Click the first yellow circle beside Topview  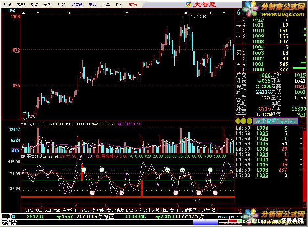238,121
